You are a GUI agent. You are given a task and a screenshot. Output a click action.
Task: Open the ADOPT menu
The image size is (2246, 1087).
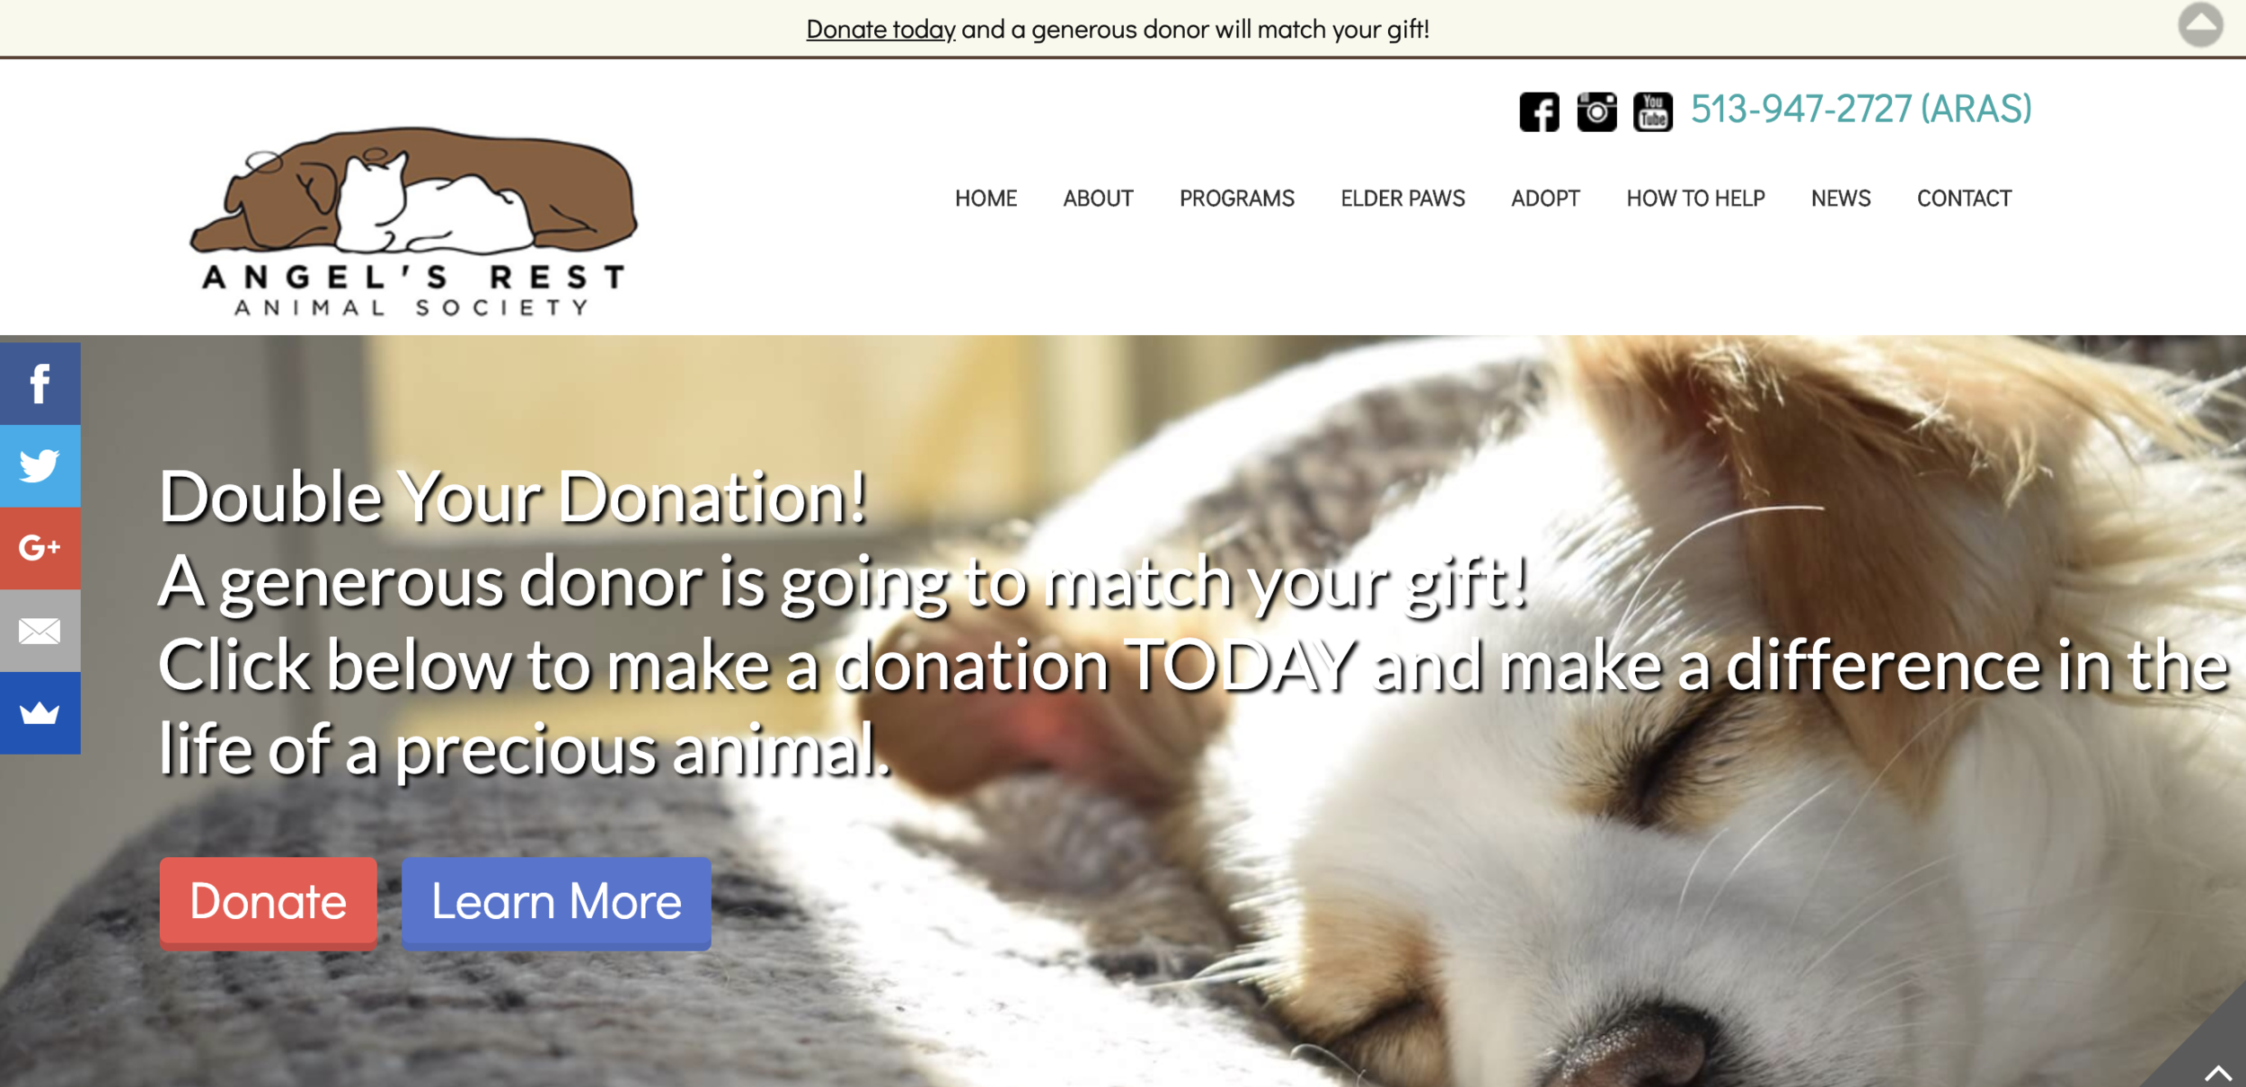pyautogui.click(x=1545, y=199)
